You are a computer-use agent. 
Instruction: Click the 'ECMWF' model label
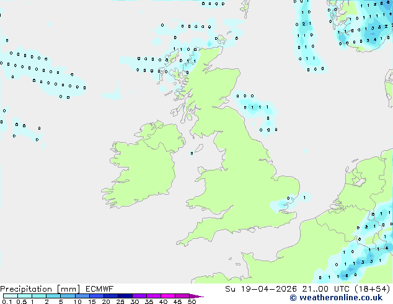100,289
